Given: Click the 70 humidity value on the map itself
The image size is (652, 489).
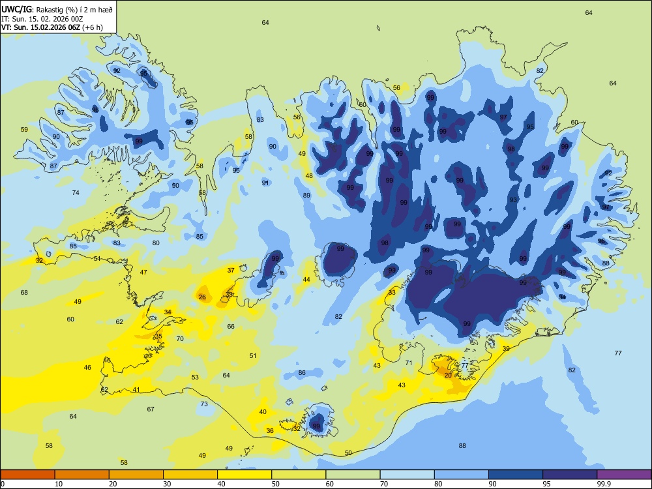Looking at the screenshot, I should [180, 338].
